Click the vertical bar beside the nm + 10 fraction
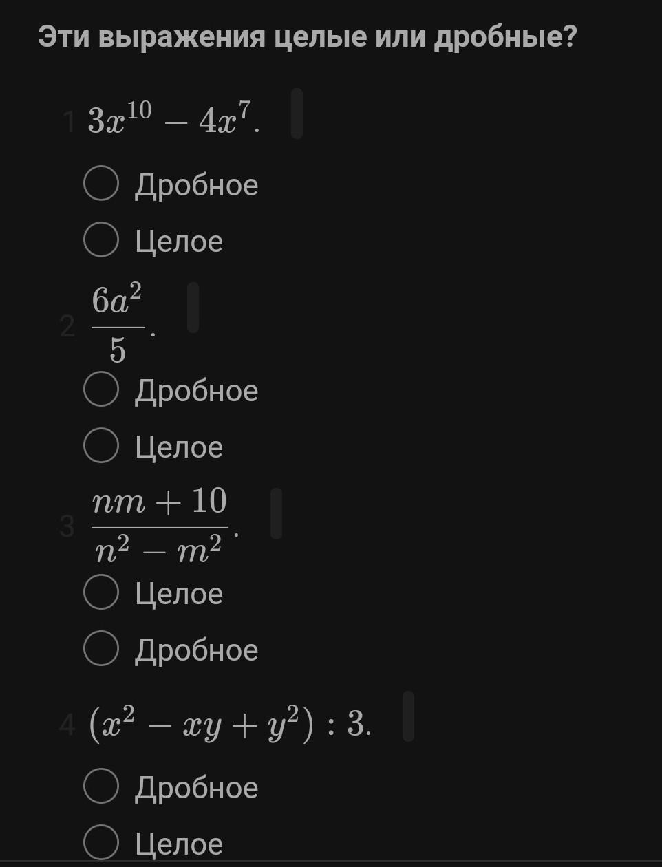This screenshot has height=867, width=662. 276,513
